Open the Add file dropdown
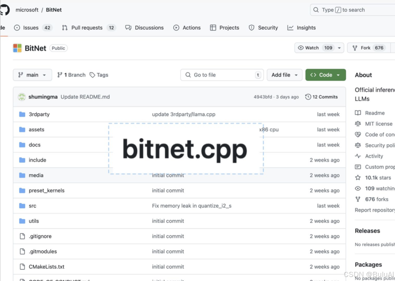This screenshot has height=281, width=395. coord(284,75)
